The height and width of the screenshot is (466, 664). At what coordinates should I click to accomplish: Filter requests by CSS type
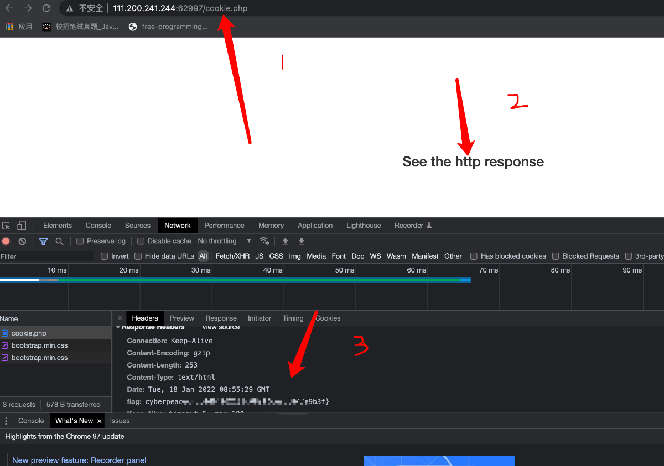point(276,256)
